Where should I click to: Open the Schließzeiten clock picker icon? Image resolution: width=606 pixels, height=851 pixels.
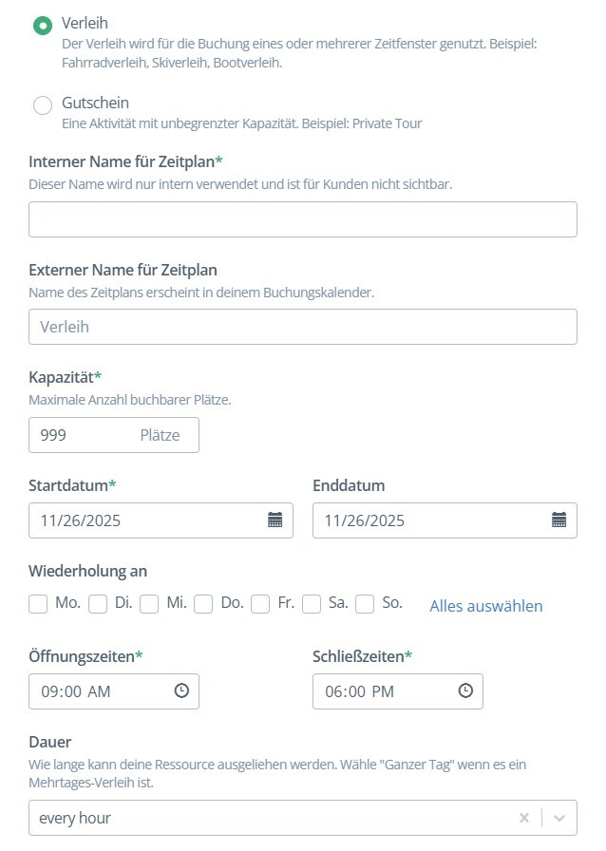coord(465,690)
